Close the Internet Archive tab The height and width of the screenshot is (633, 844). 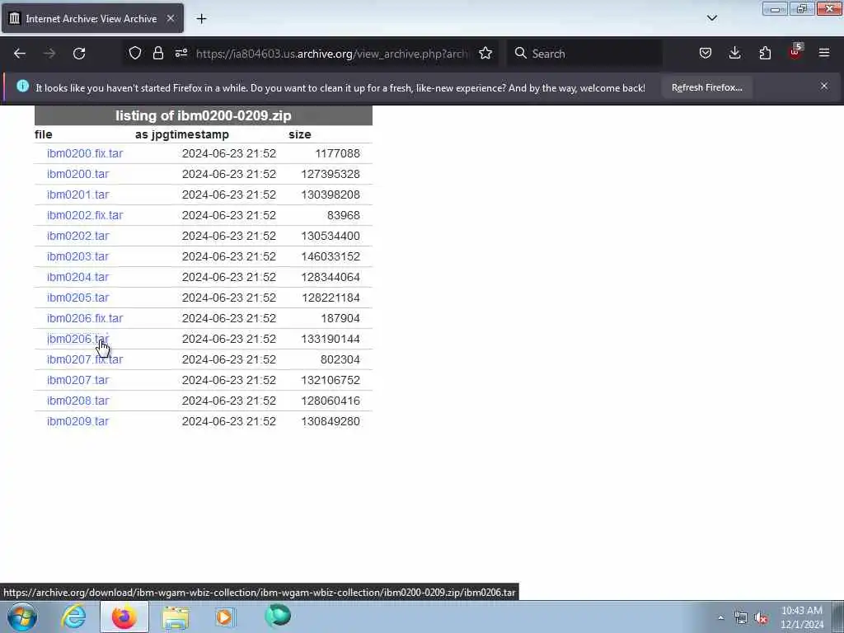click(x=170, y=18)
